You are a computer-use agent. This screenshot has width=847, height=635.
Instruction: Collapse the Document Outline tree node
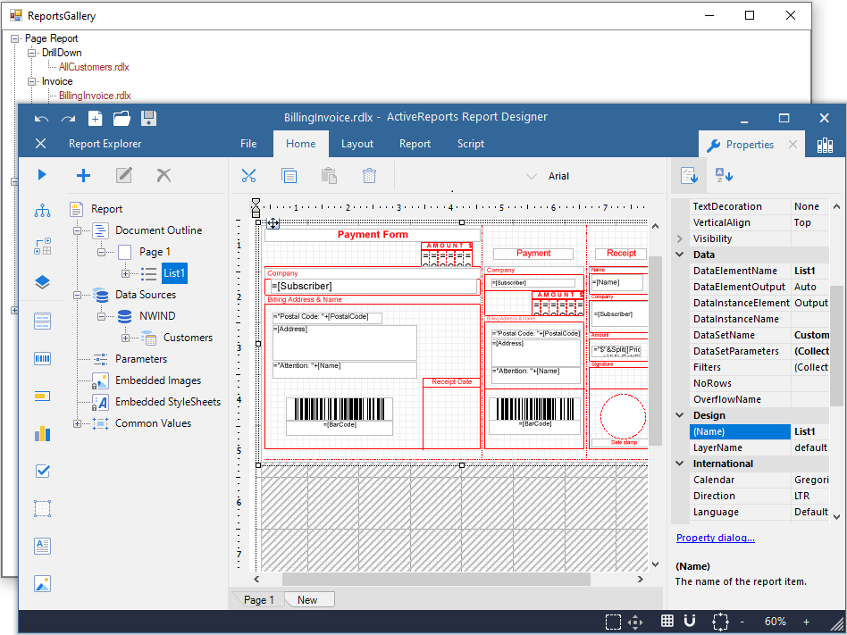click(77, 230)
